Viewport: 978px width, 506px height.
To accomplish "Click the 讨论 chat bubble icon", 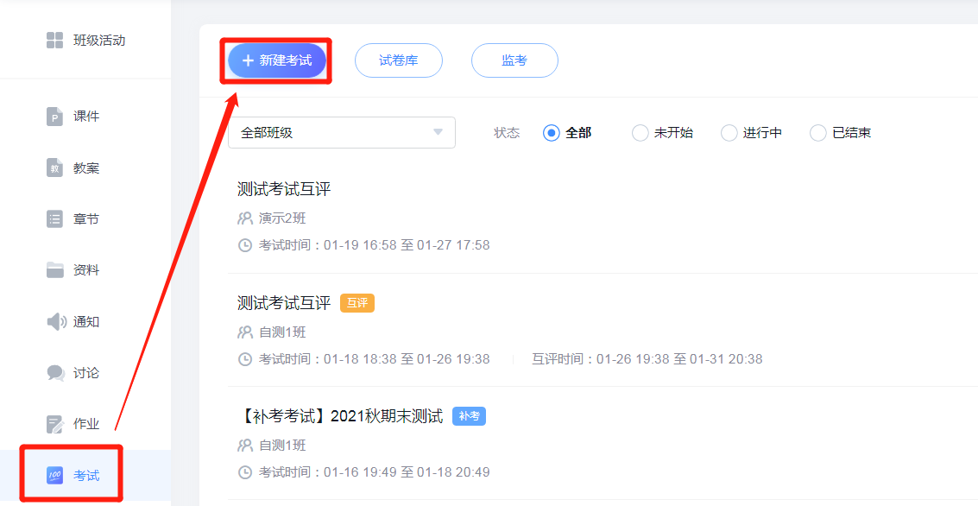I will [55, 373].
